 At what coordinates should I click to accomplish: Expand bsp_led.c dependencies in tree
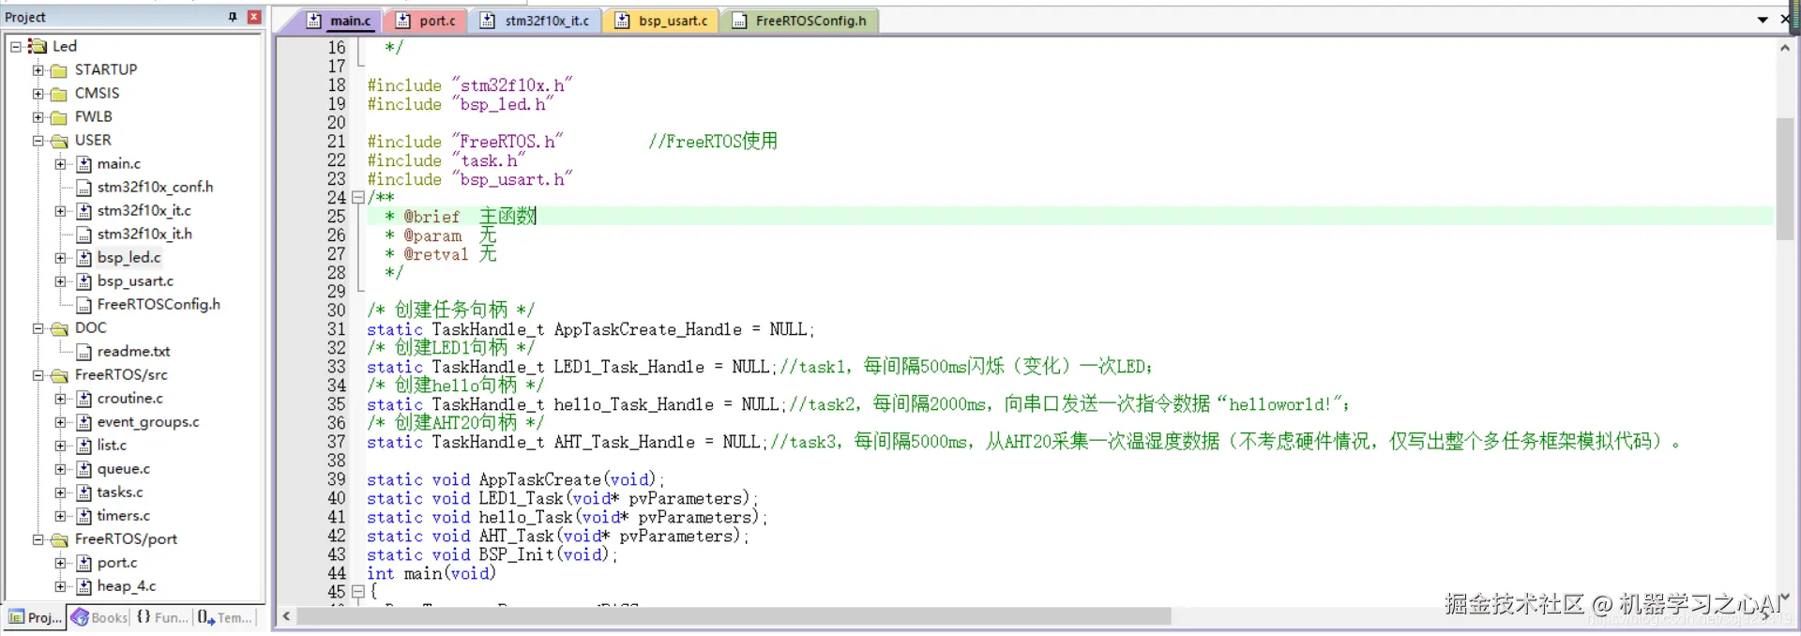(60, 257)
